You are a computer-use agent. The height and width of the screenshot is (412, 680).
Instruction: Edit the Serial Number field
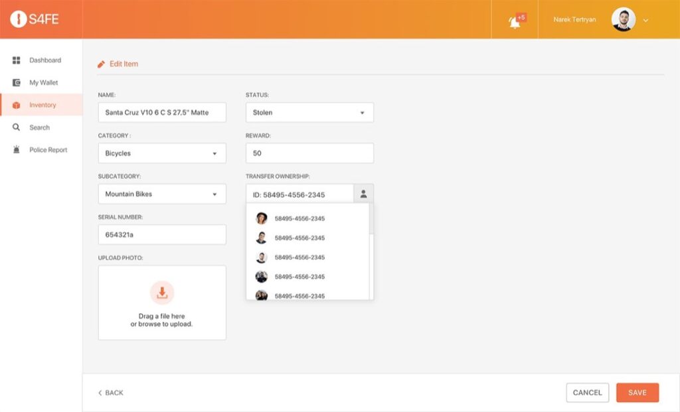(x=162, y=234)
